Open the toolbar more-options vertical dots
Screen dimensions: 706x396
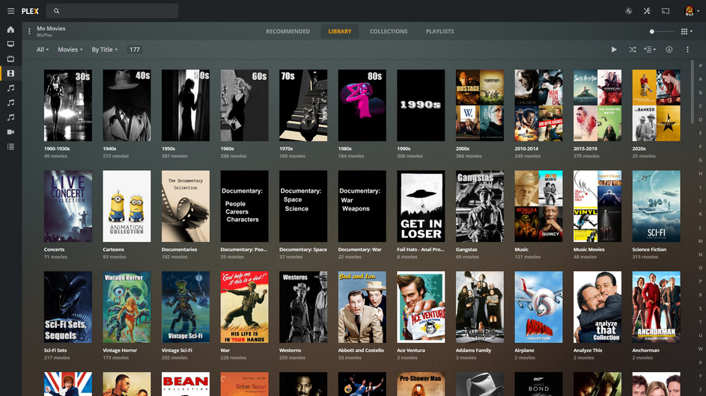click(687, 49)
